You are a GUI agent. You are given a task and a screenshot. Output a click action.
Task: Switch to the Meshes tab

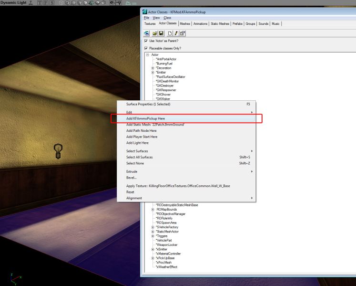tap(185, 24)
